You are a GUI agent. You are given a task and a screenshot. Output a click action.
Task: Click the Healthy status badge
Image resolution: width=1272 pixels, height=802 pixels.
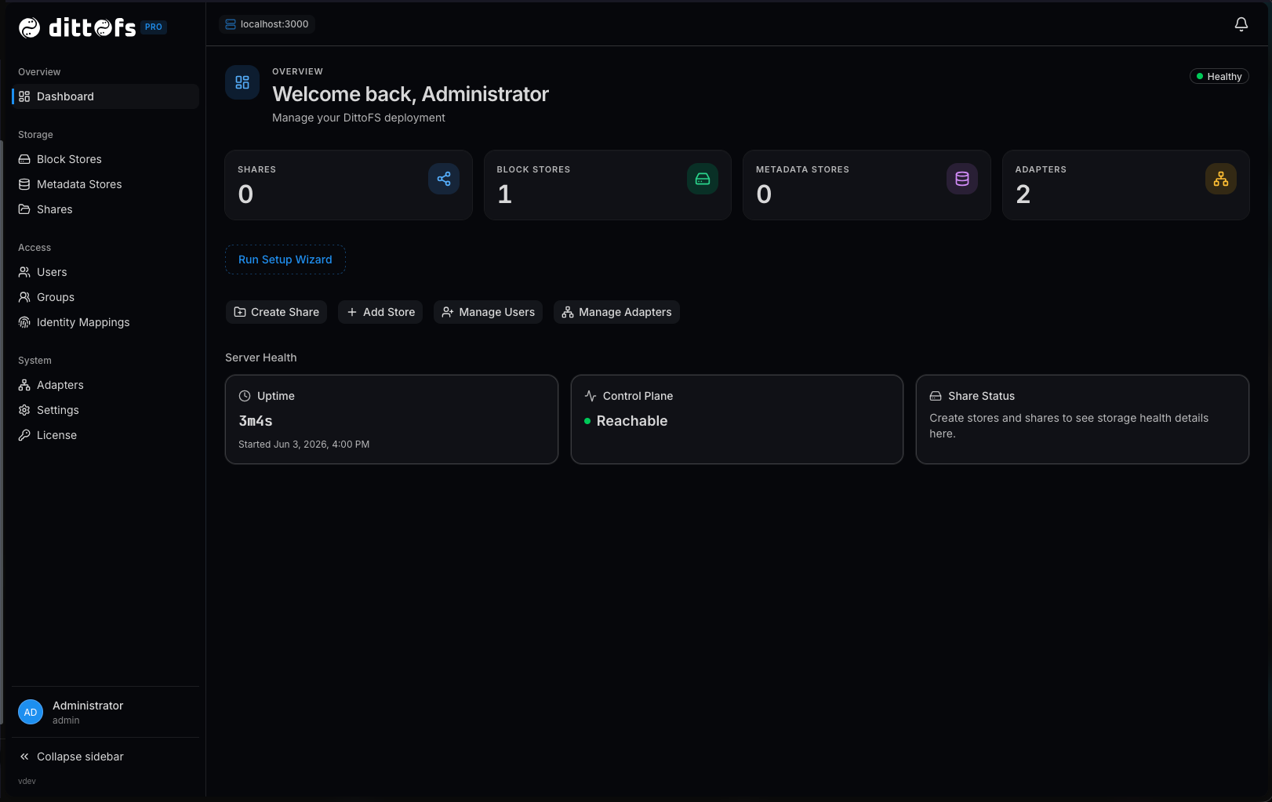click(x=1219, y=76)
